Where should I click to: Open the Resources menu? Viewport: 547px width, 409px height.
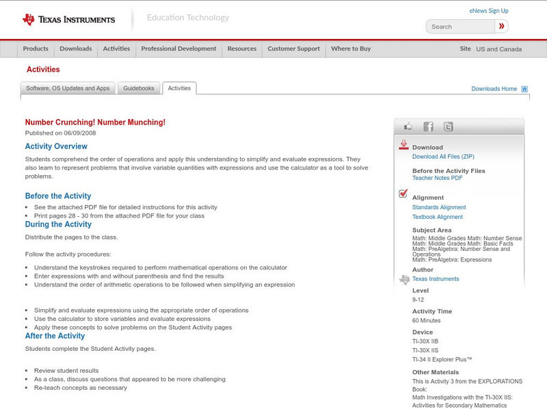tap(242, 49)
